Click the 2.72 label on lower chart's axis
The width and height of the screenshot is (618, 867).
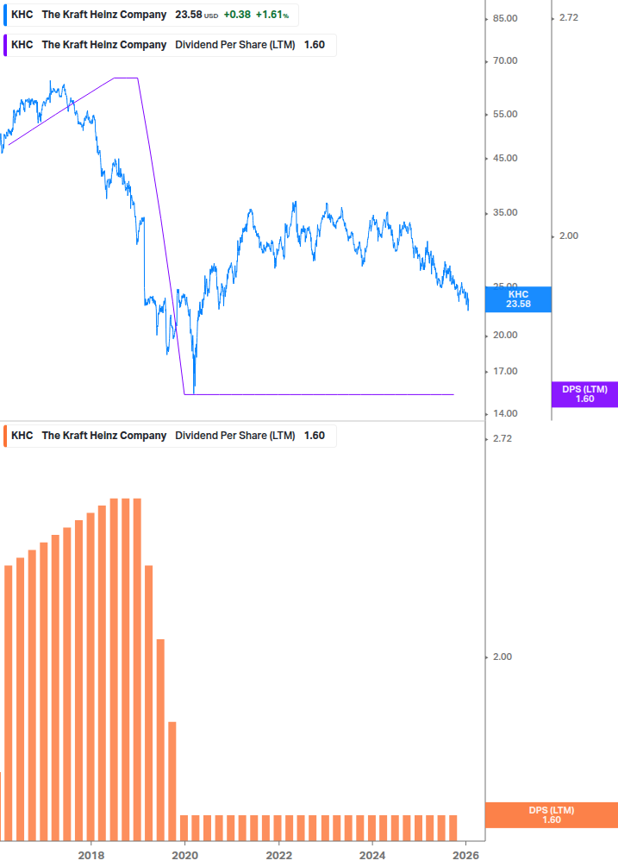click(502, 438)
